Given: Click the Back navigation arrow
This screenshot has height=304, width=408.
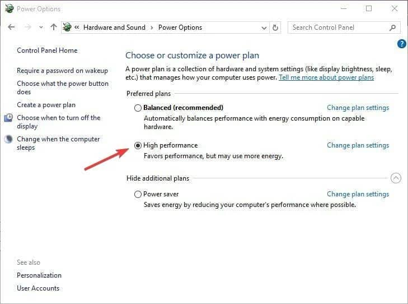Looking at the screenshot, I should (x=11, y=27).
